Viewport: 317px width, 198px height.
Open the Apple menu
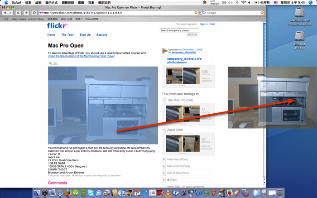[6, 2]
